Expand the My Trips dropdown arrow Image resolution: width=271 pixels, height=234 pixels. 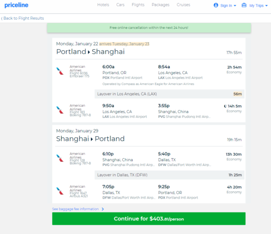coord(267,6)
